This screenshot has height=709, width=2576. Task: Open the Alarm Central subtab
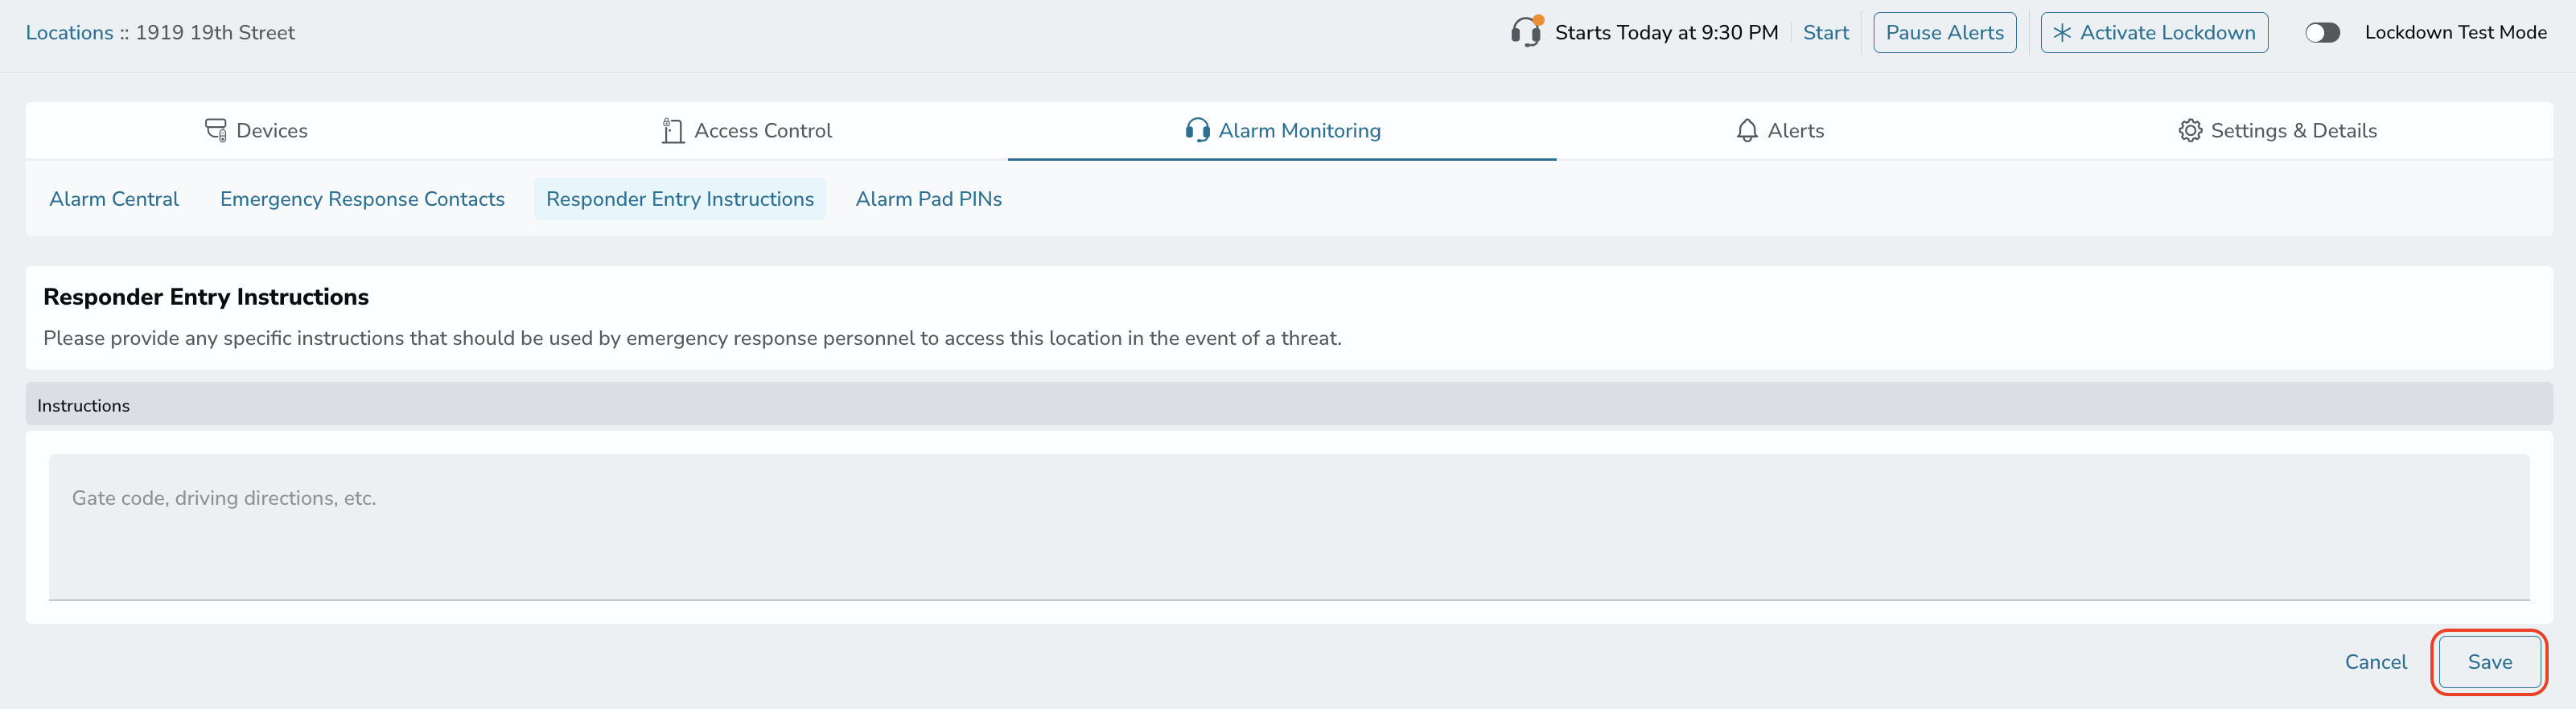coord(114,199)
